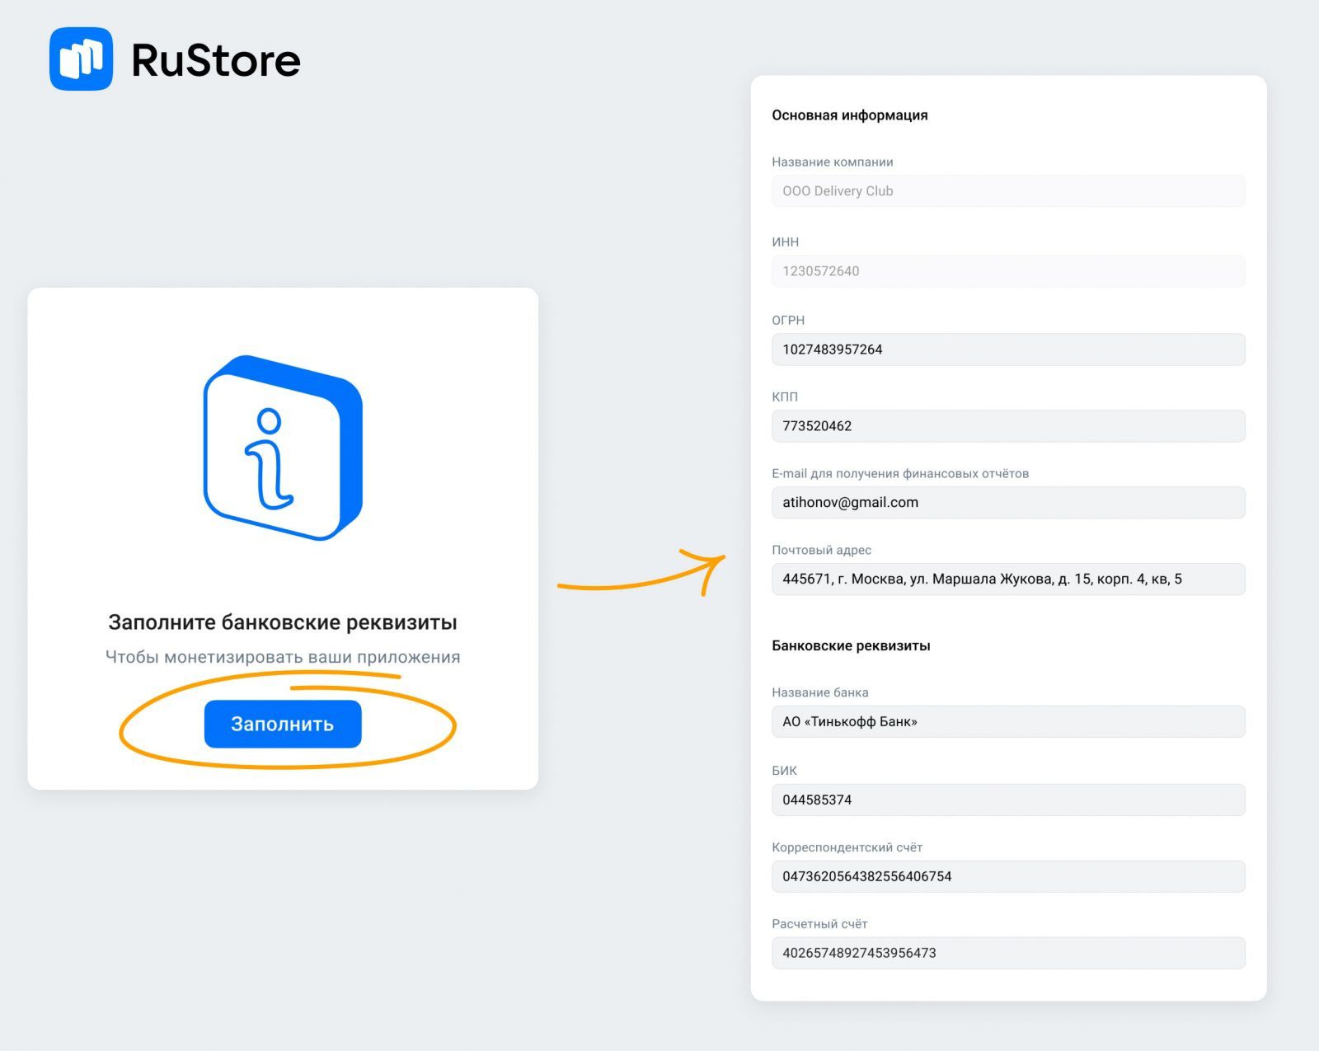
Task: Click the Почтовый адрес label
Action: tap(822, 551)
